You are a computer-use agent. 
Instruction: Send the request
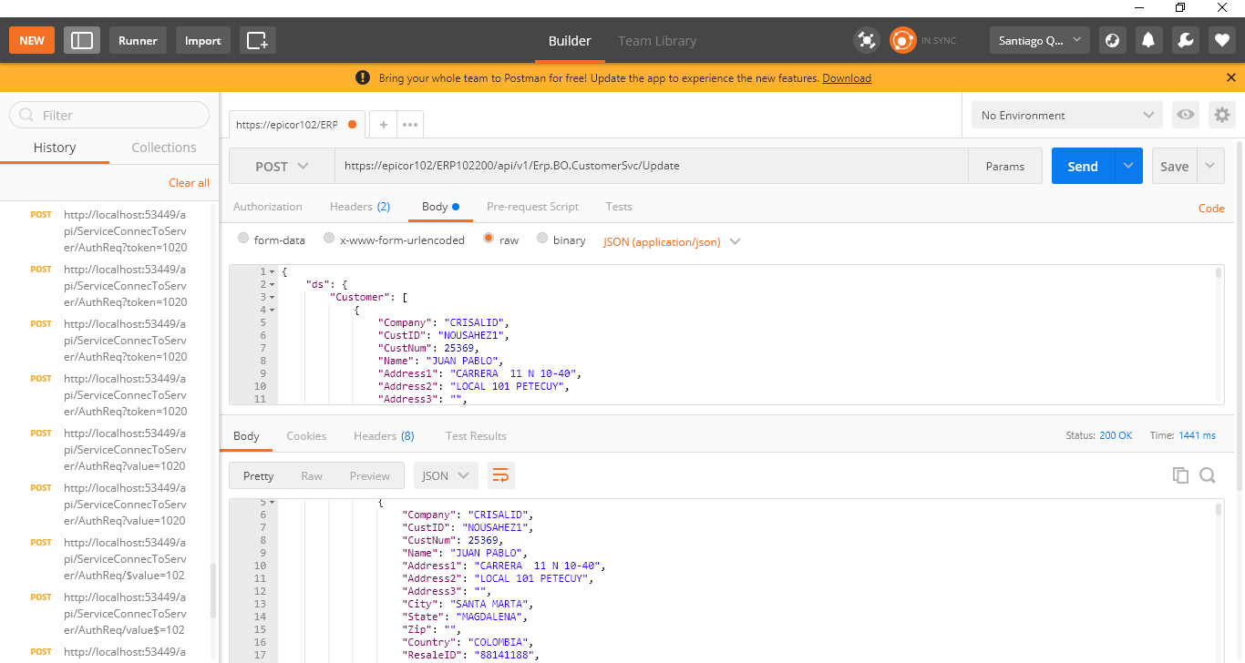point(1083,166)
